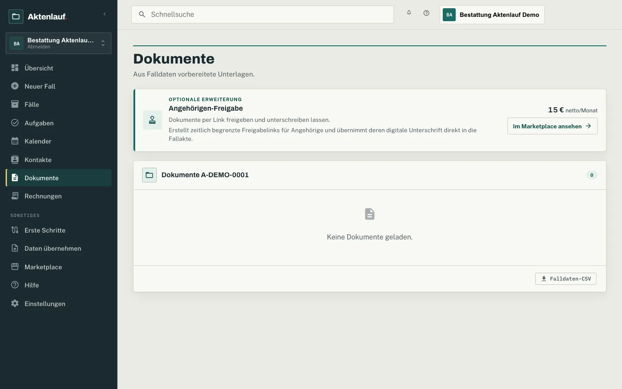Click the BA avatar in the top bar

[x=449, y=15]
